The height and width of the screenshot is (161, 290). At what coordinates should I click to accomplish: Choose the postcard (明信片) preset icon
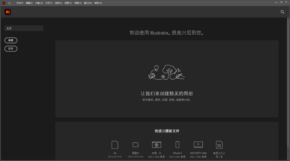point(135,145)
